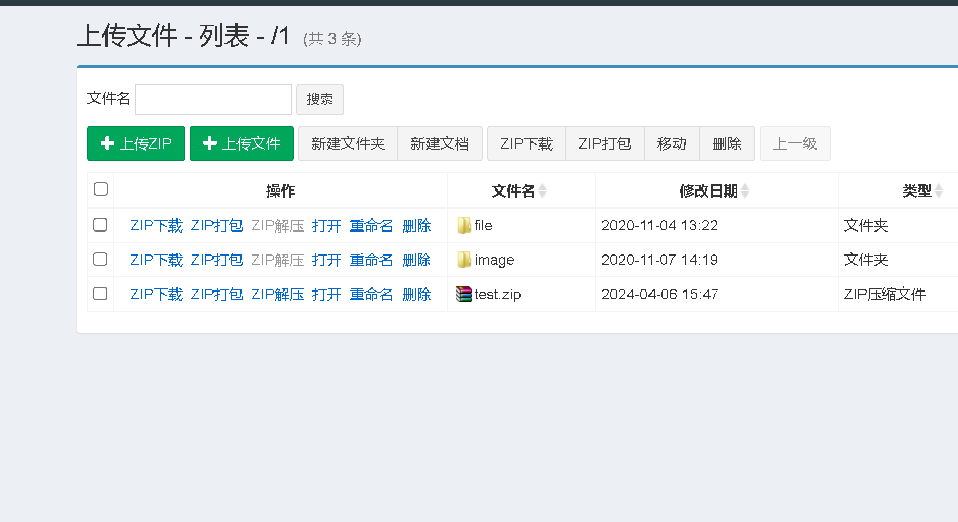Click 文件夹 type cell in file row

point(866,225)
